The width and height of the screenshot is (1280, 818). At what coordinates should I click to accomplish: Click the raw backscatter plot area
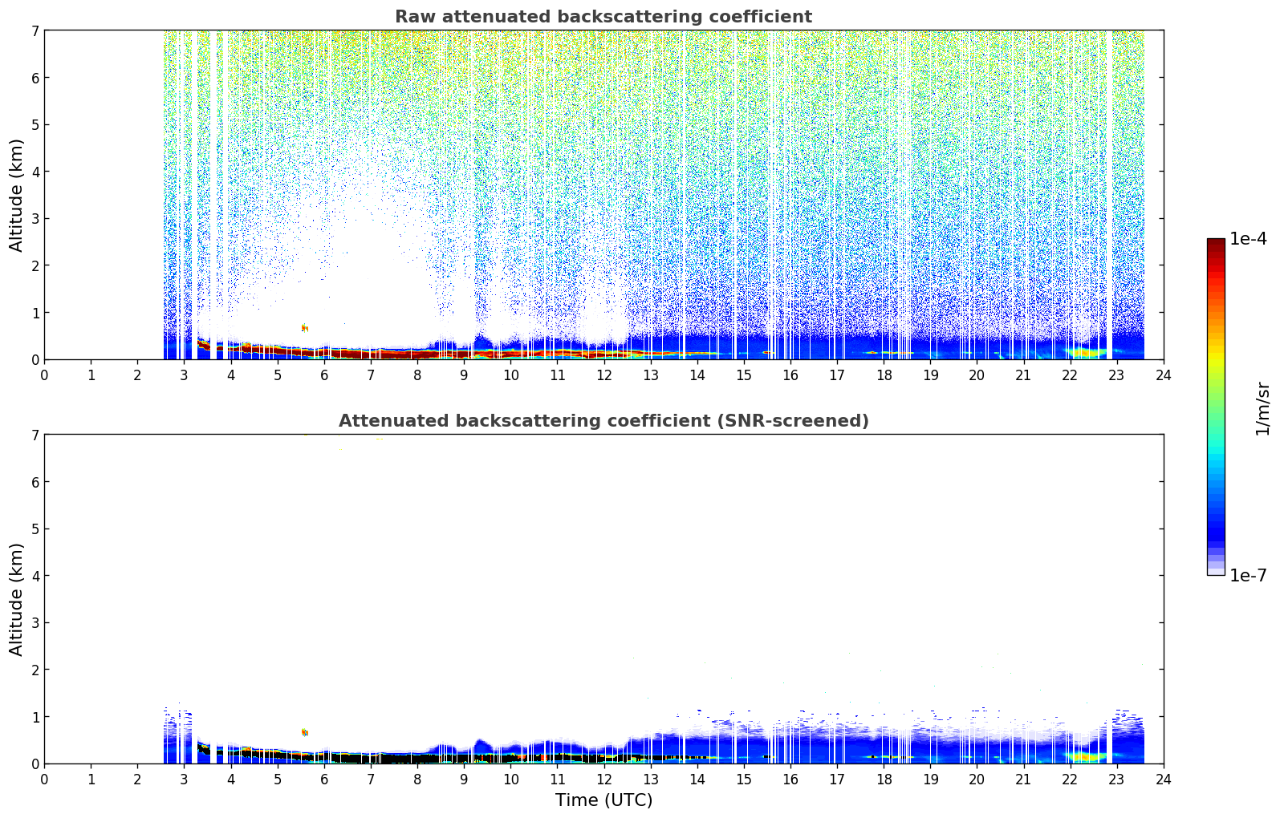click(603, 195)
